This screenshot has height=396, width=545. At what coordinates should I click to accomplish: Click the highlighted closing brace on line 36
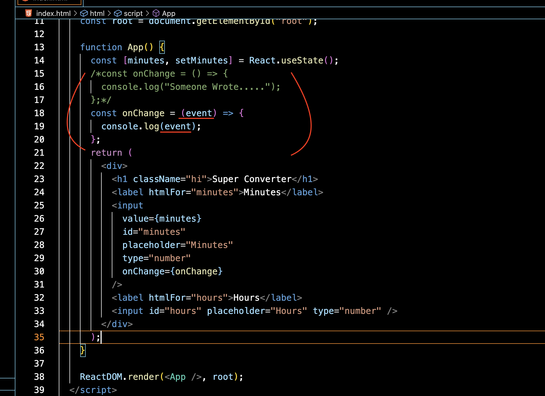(x=83, y=350)
